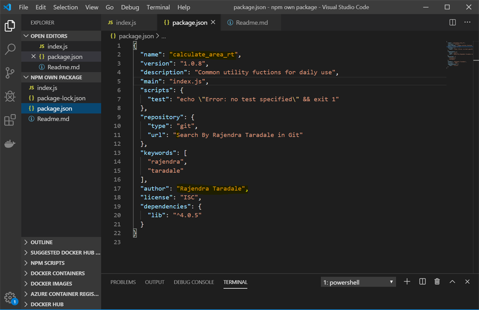Open the Extensions view icon

pos(10,120)
